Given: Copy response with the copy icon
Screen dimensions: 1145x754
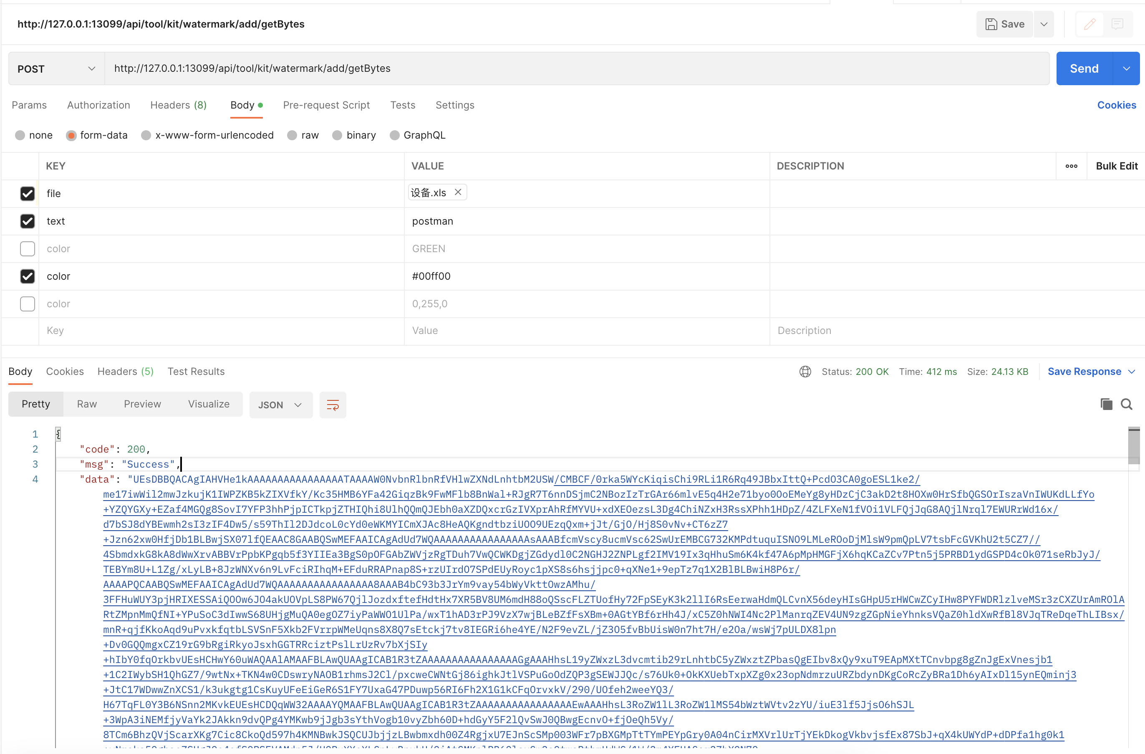Looking at the screenshot, I should (x=1106, y=404).
